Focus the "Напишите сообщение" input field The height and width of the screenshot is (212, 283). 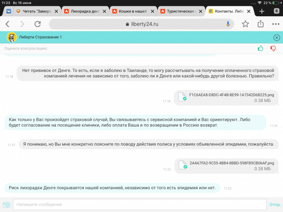point(139,205)
